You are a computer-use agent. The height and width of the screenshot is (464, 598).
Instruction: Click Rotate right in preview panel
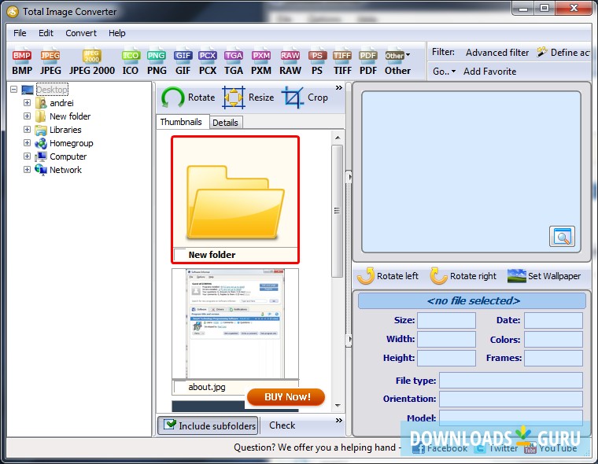coord(463,276)
